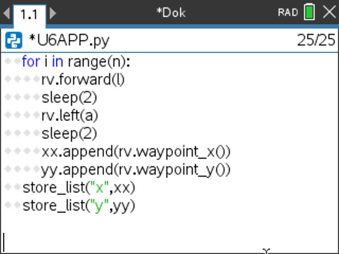
Task: Click the *Dok document title
Action: pyautogui.click(x=170, y=13)
